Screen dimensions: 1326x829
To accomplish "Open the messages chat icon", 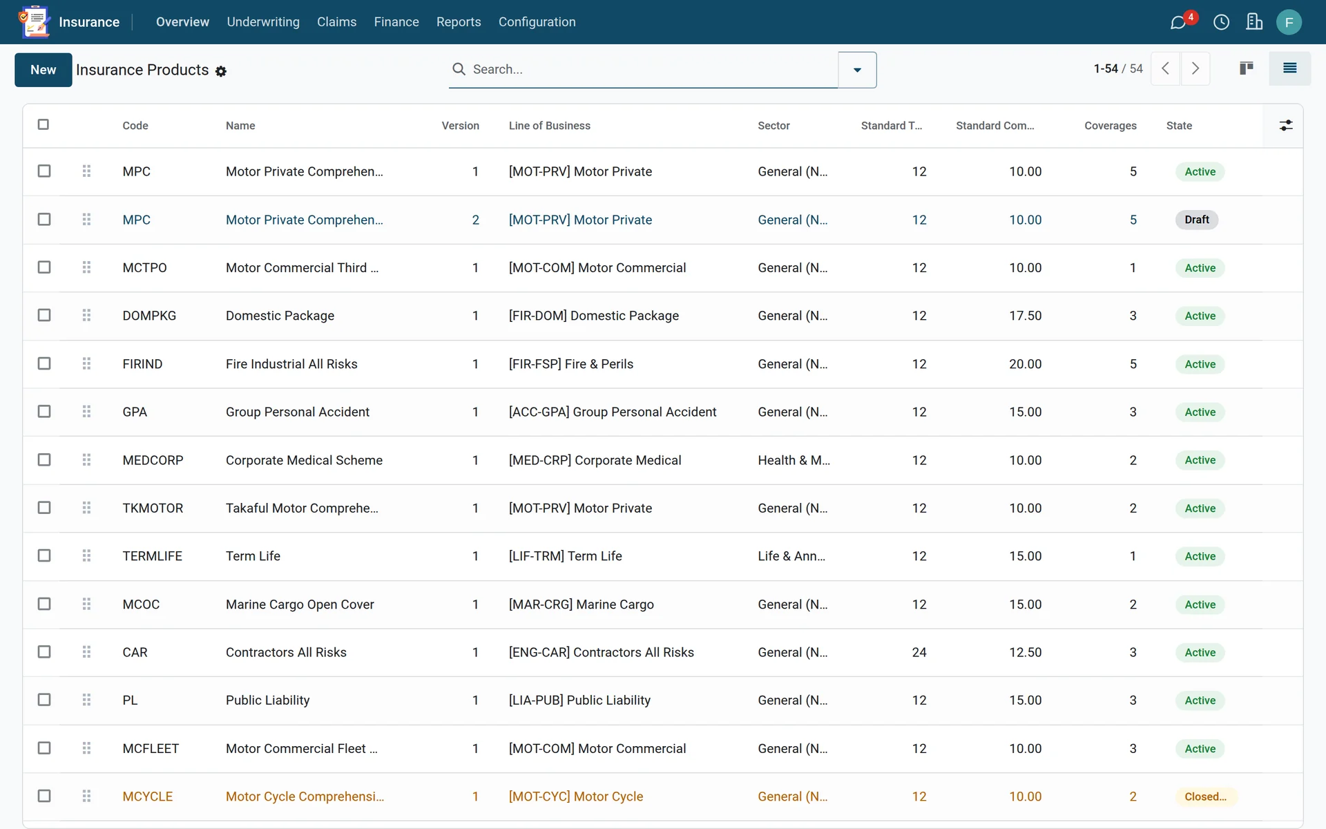I will click(1178, 22).
